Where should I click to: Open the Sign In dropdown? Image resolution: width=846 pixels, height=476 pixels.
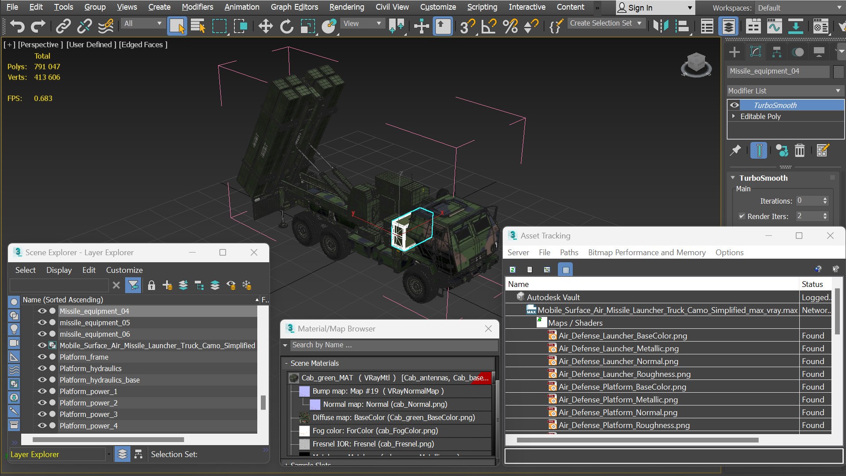coord(655,8)
